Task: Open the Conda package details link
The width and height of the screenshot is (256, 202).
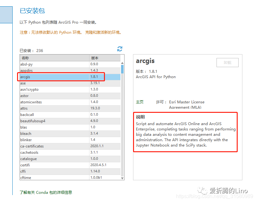Action: 46,193
